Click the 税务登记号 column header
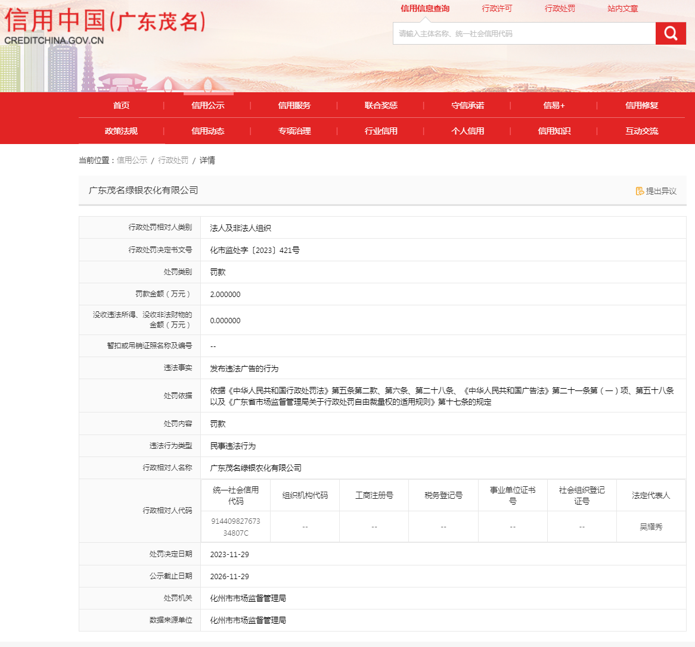This screenshot has width=695, height=647. (x=443, y=495)
